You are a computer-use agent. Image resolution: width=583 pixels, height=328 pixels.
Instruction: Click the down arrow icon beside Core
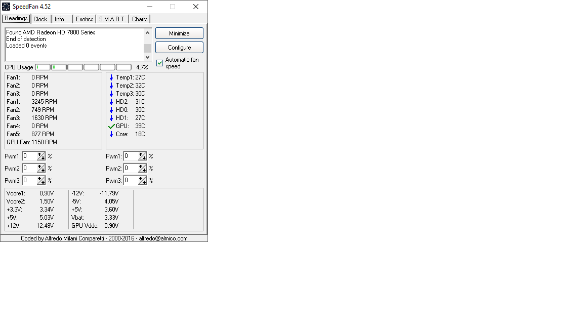(x=111, y=134)
